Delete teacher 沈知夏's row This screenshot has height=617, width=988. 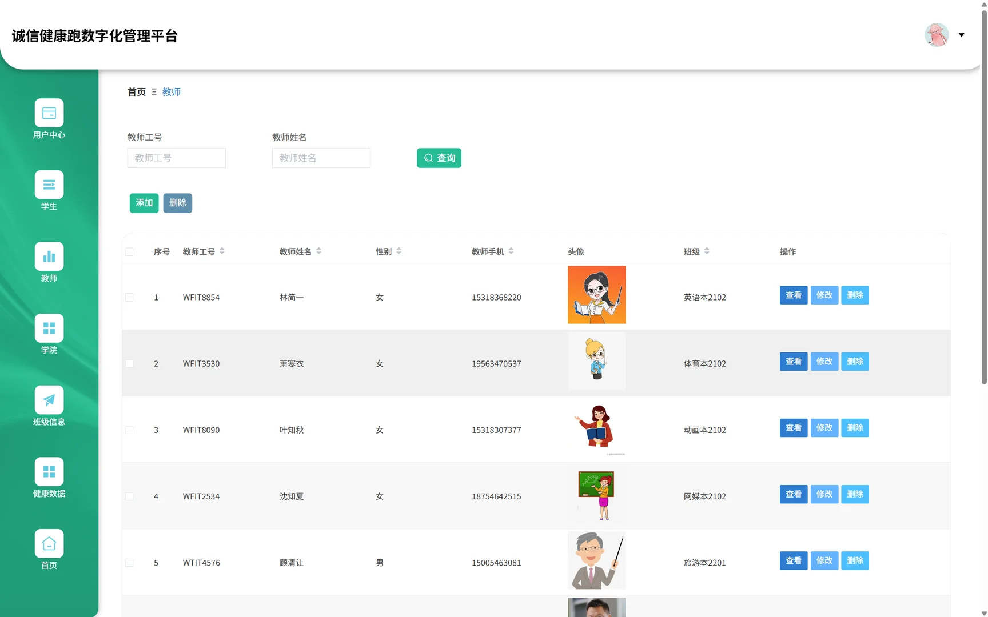tap(855, 494)
